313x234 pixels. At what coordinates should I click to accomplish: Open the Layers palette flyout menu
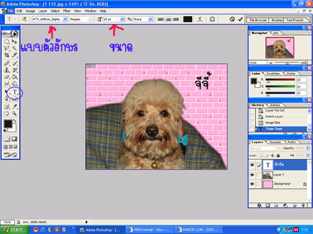tap(309, 142)
